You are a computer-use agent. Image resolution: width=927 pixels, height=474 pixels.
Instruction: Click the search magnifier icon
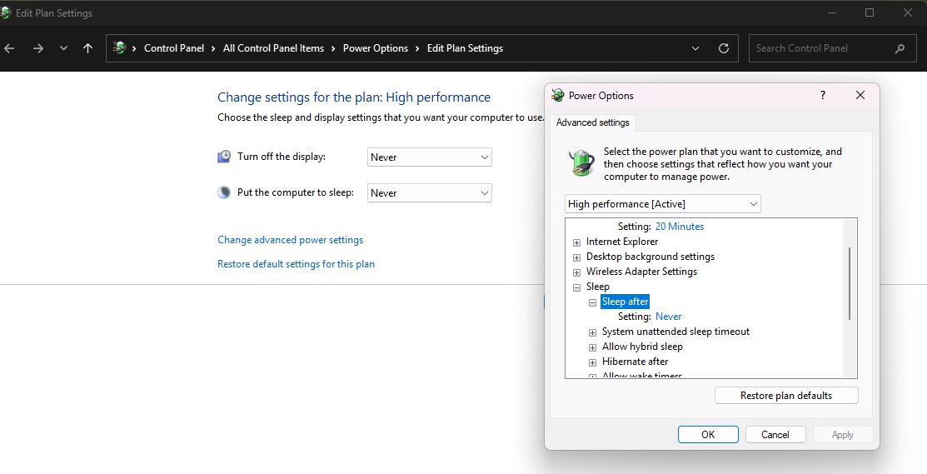tap(900, 48)
